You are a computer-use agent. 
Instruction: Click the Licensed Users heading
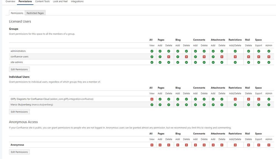coord(20,22)
